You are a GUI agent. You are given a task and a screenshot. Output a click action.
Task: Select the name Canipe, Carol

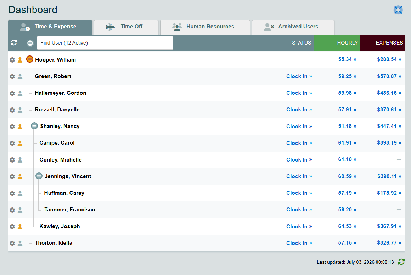57,143
